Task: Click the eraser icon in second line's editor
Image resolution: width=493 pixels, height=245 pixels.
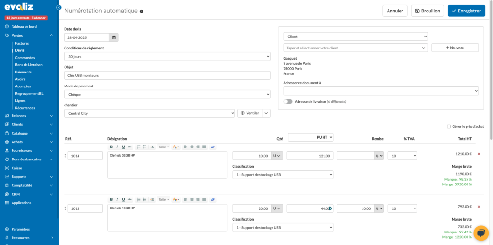Action: tap(213, 199)
